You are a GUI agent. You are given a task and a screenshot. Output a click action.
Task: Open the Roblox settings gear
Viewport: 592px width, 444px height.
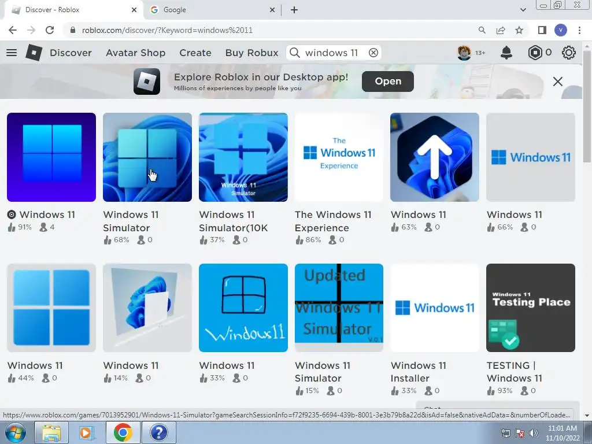click(569, 53)
